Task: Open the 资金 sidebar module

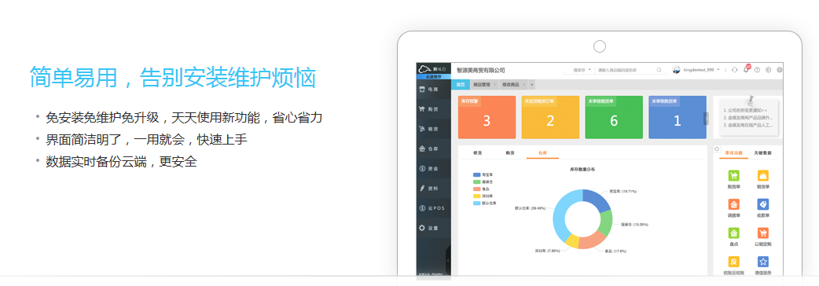Action: (433, 169)
